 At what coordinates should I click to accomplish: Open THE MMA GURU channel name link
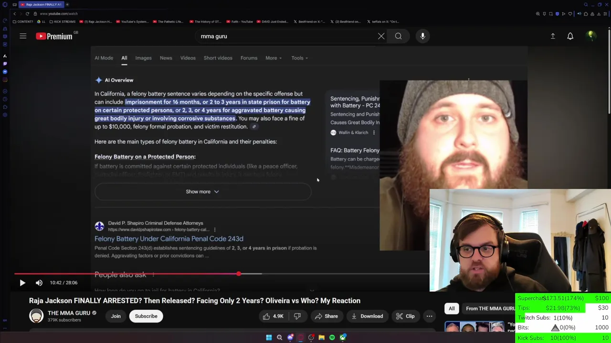point(69,313)
